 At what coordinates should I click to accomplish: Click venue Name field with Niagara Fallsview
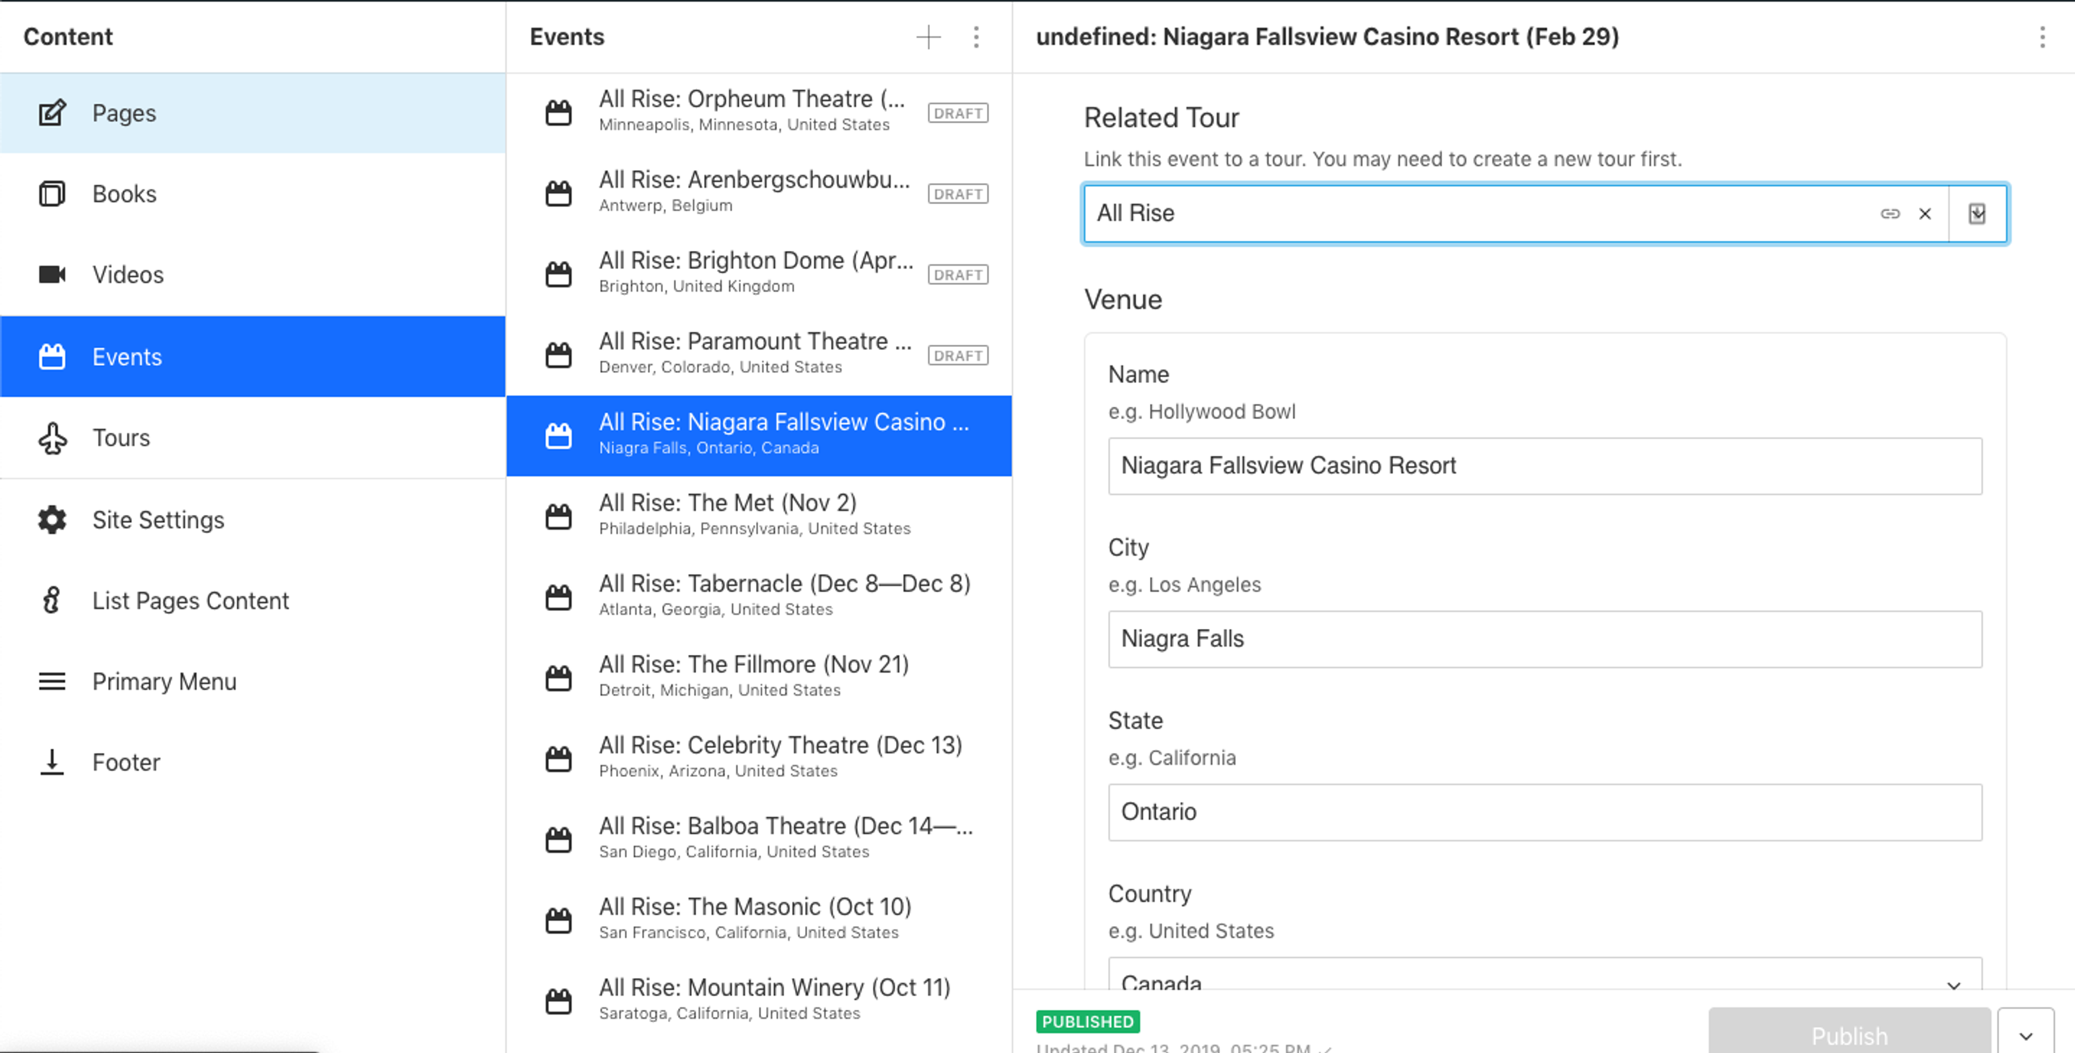[1544, 466]
